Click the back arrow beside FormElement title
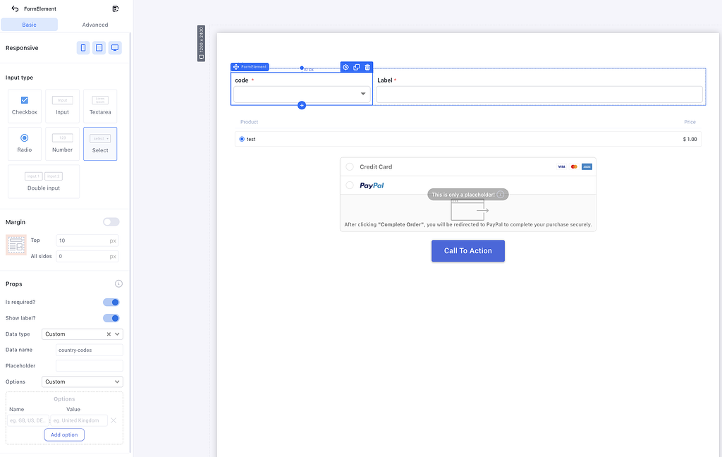 (x=15, y=9)
